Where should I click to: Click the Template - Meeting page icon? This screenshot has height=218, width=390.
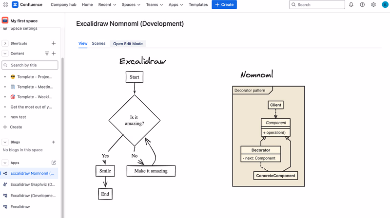13,87
